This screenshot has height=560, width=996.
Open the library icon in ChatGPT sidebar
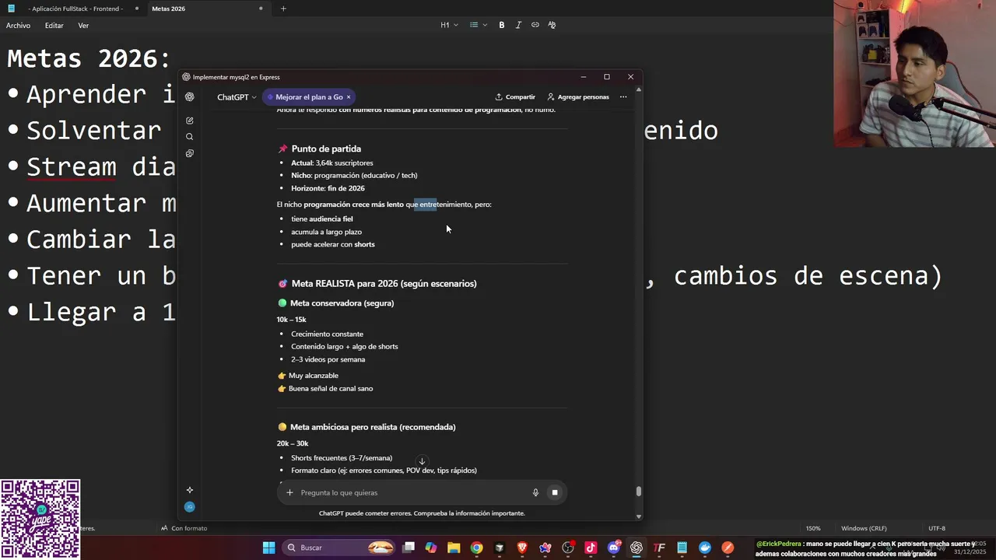pyautogui.click(x=190, y=153)
